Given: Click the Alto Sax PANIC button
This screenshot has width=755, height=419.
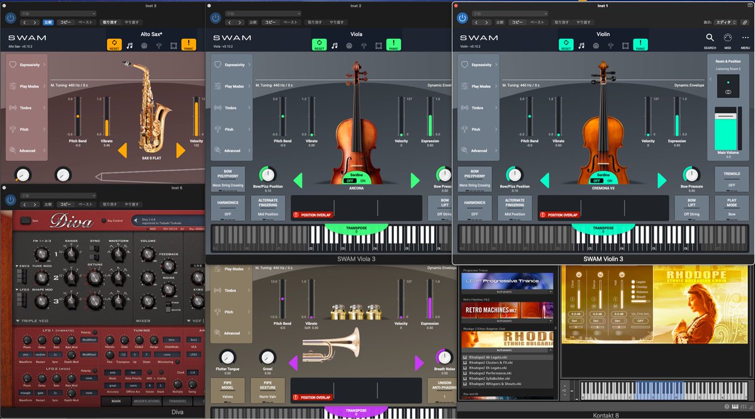Looking at the screenshot, I should 189,45.
